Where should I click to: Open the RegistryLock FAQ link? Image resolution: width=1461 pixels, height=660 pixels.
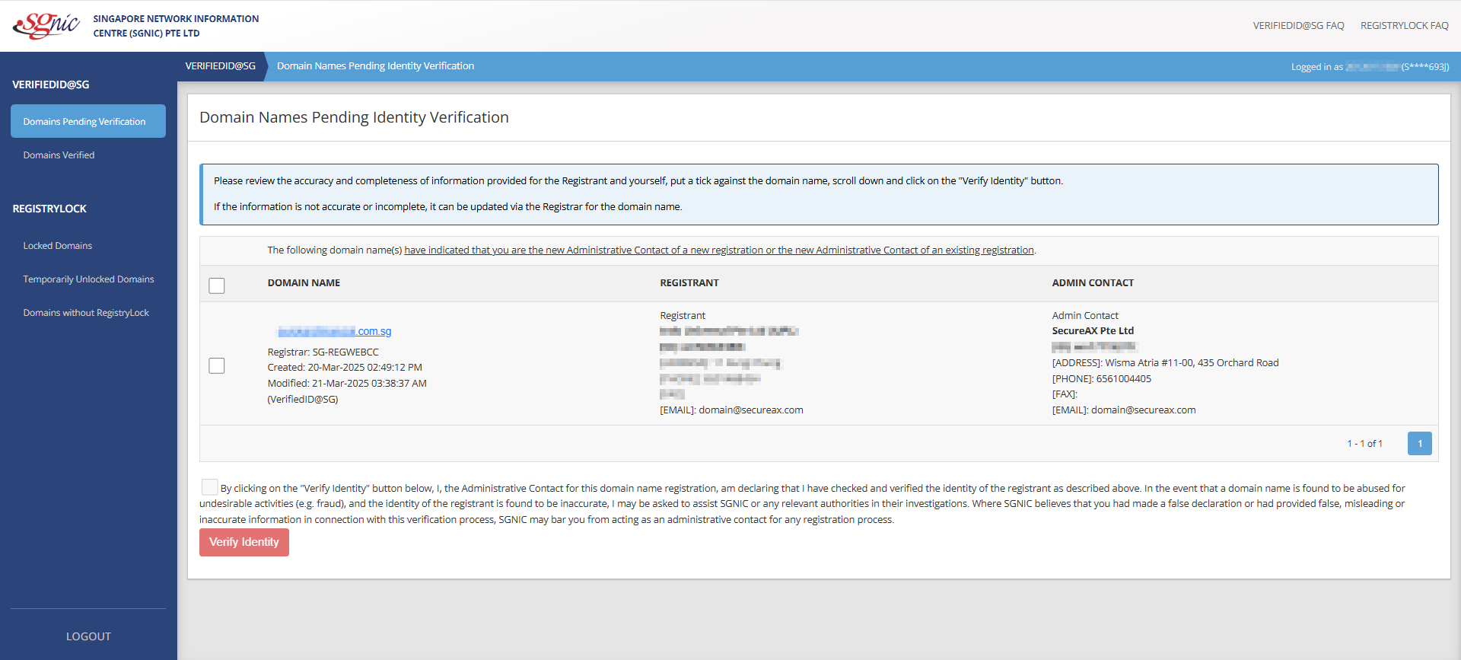1404,26
